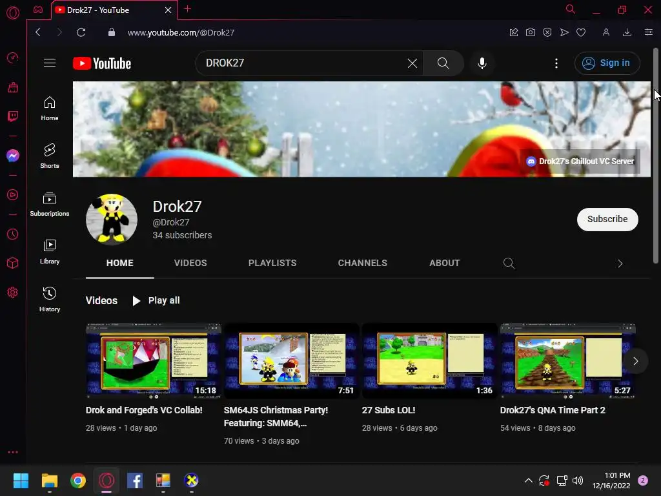Screen dimensions: 661x496
Task: Click Play all for Videos
Action: coord(156,301)
